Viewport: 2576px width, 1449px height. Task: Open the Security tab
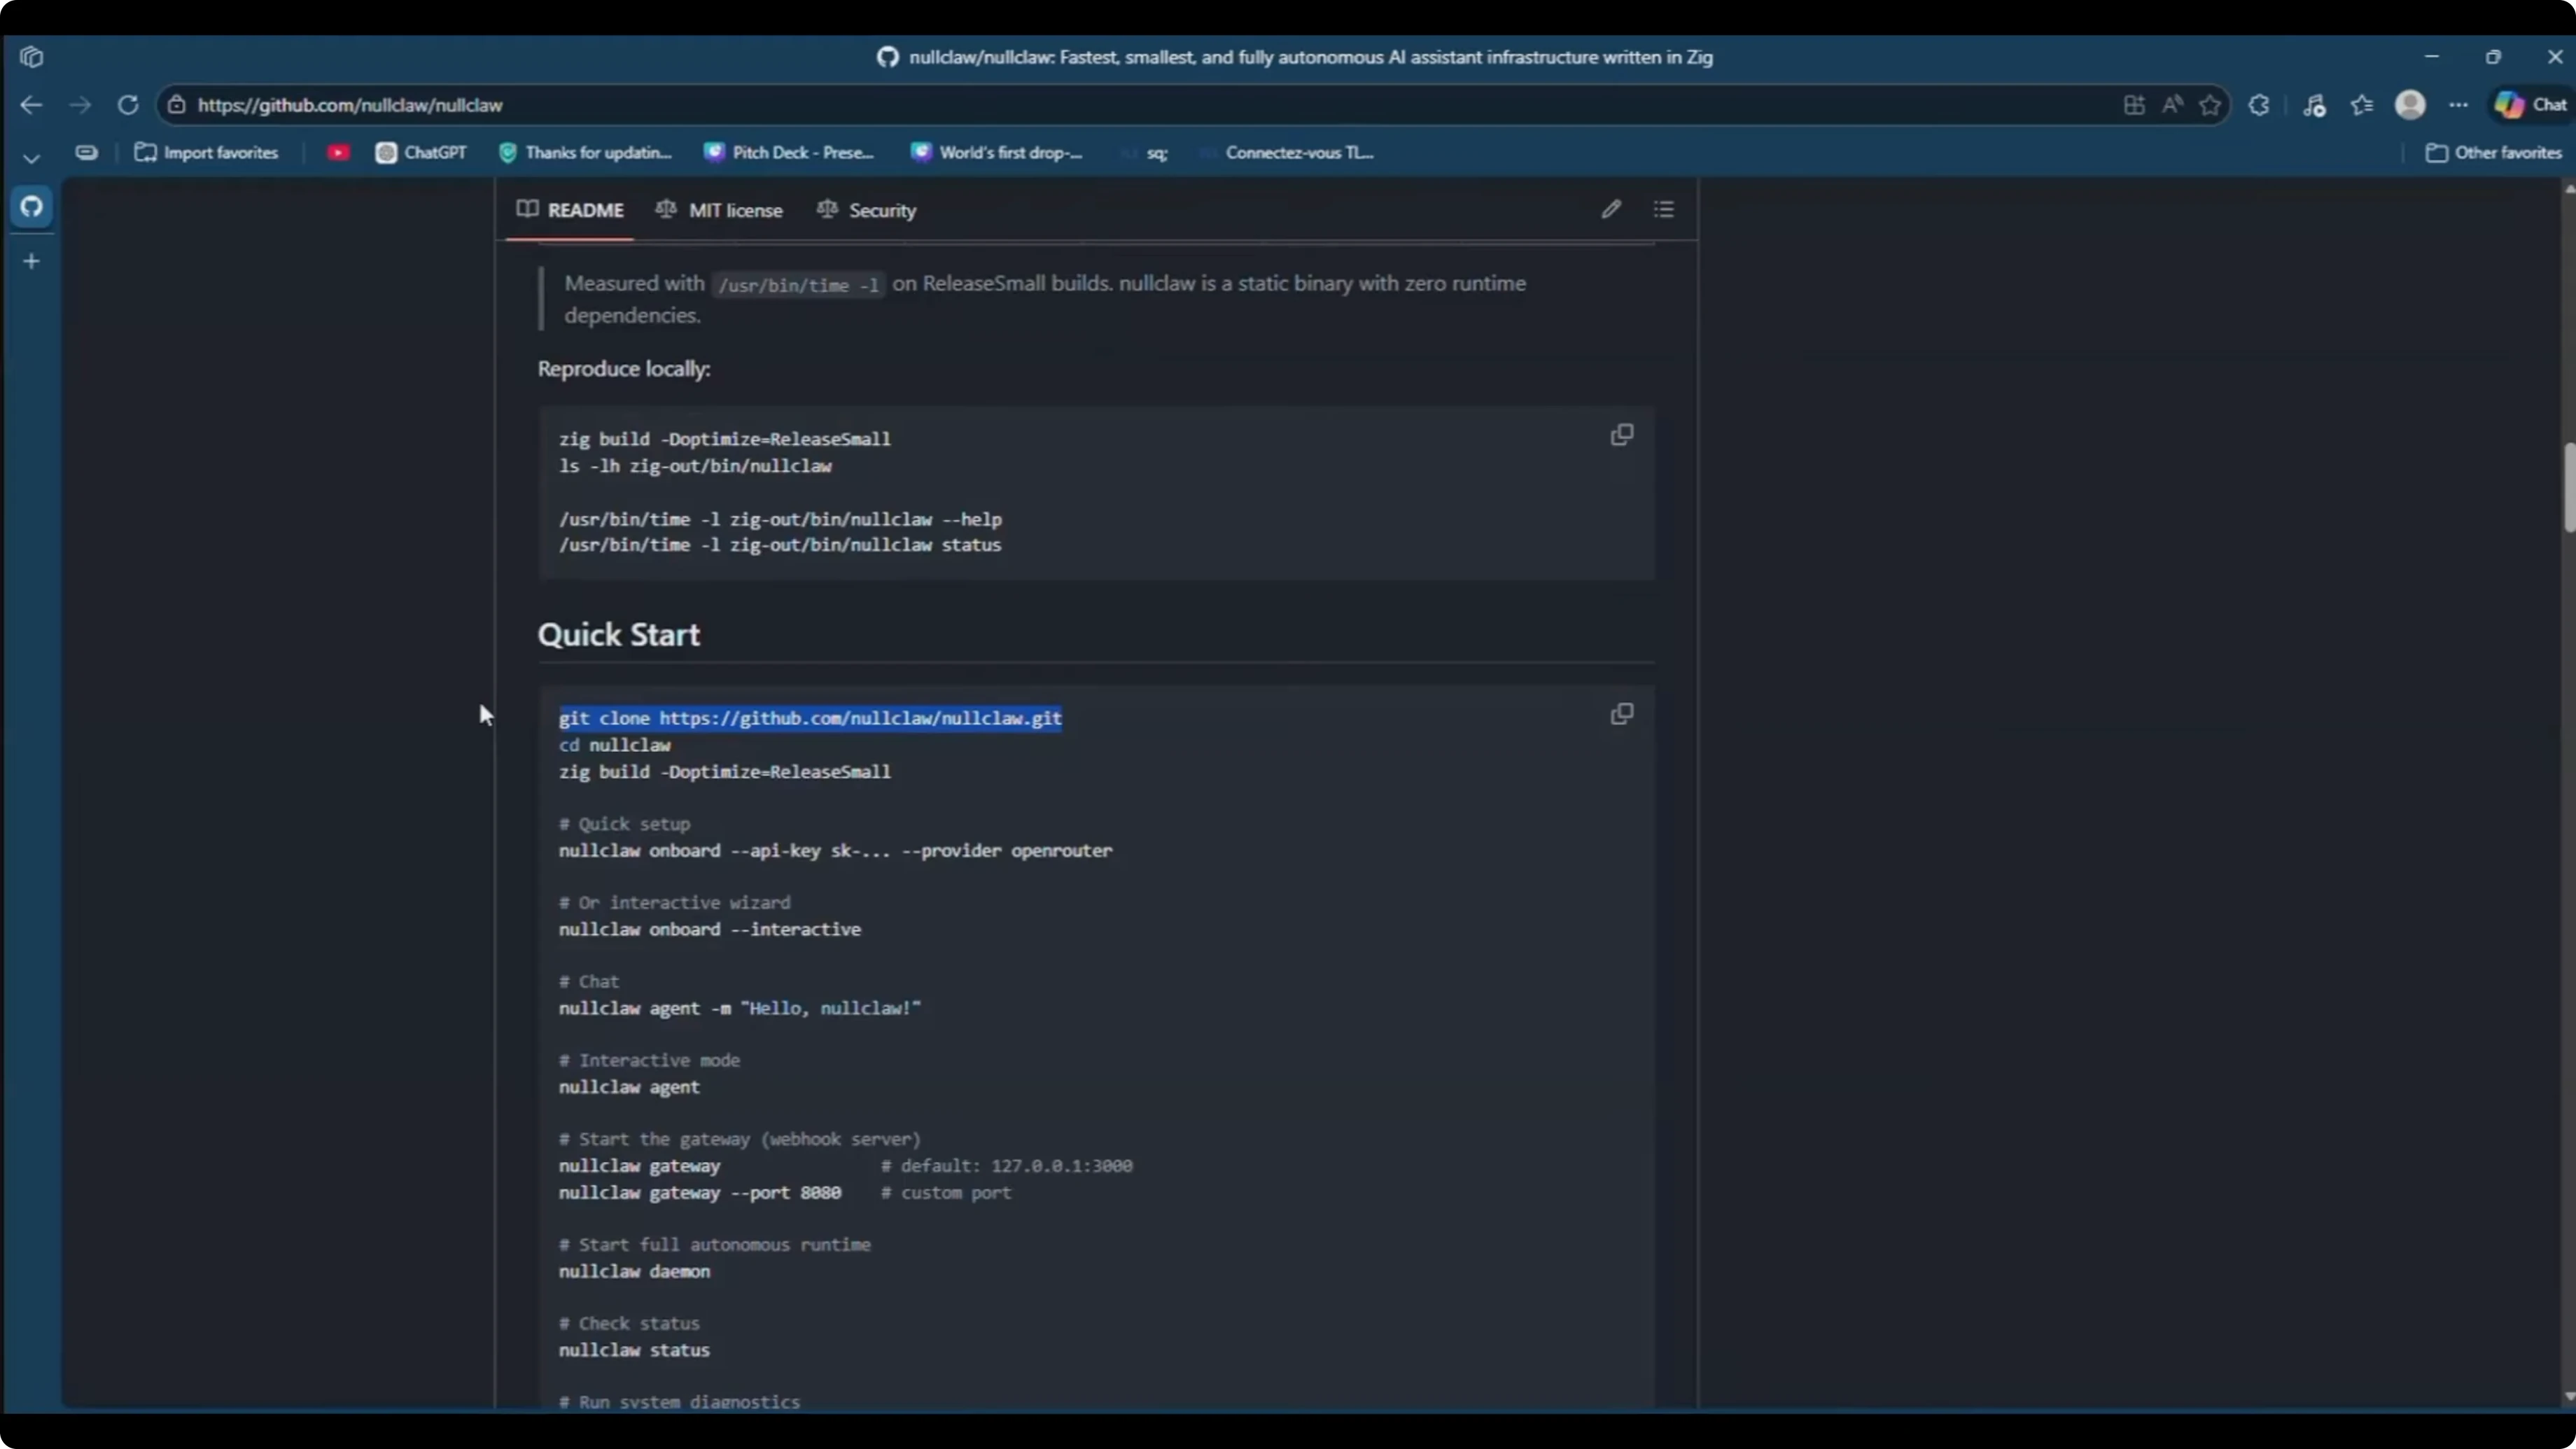click(881, 209)
